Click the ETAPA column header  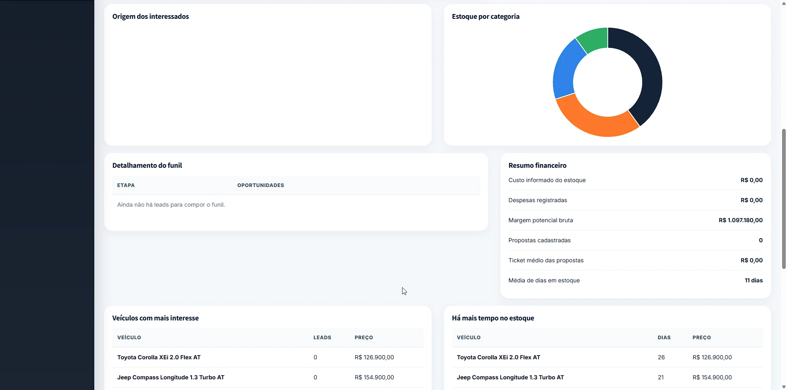(x=126, y=185)
